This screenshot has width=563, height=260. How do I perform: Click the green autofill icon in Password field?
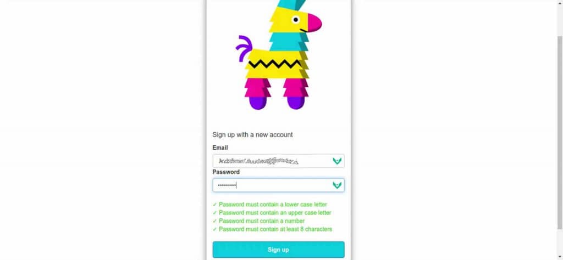tap(337, 185)
